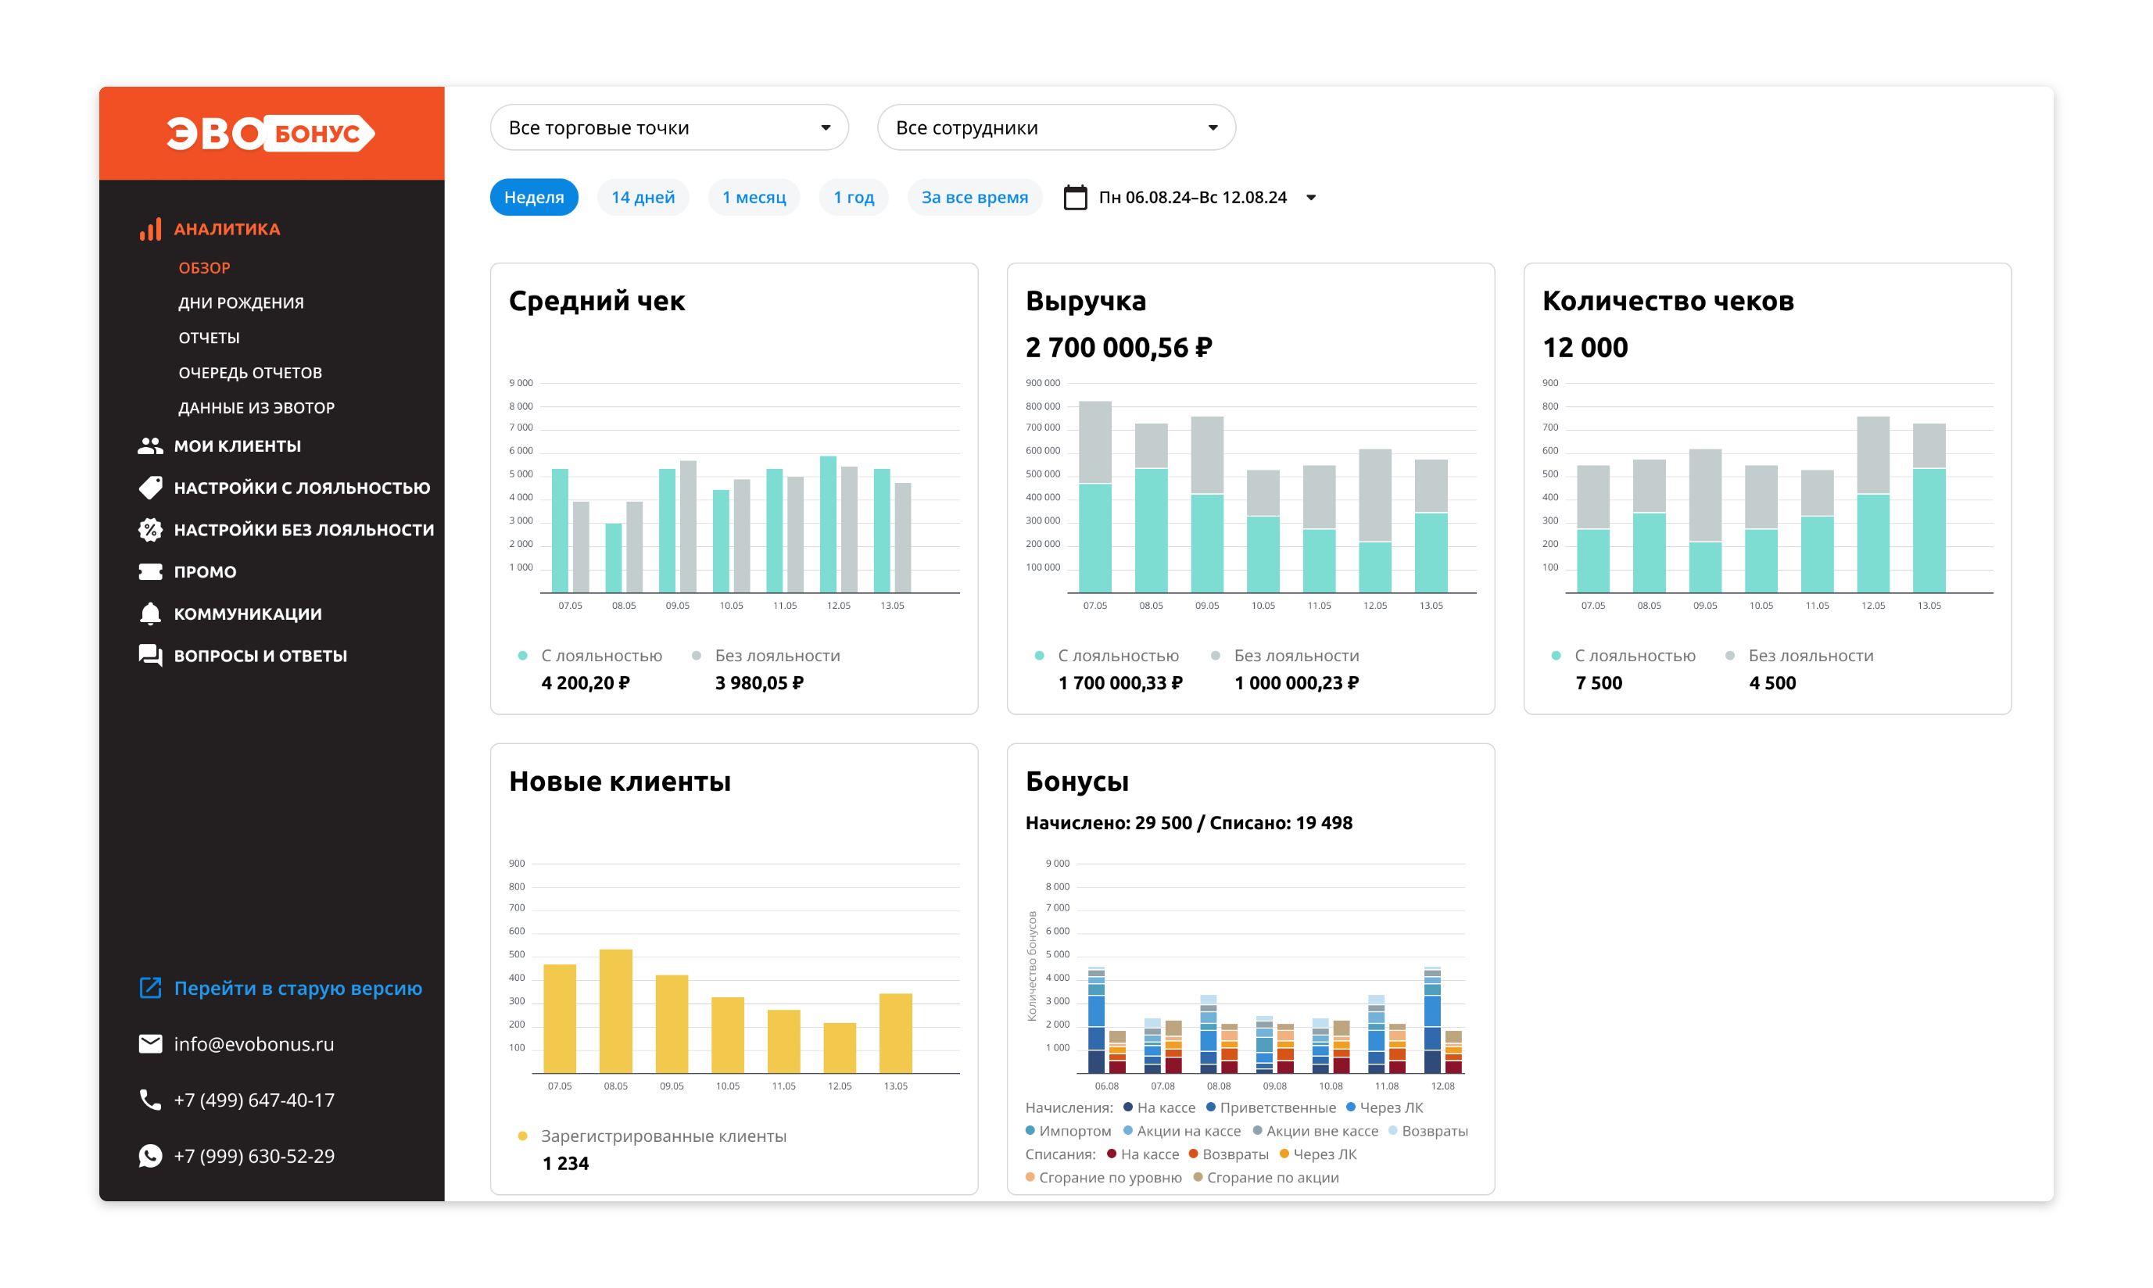Click Без лояльности legend in Количество чеков
Image resolution: width=2153 pixels, height=1288 pixels.
click(x=1810, y=655)
